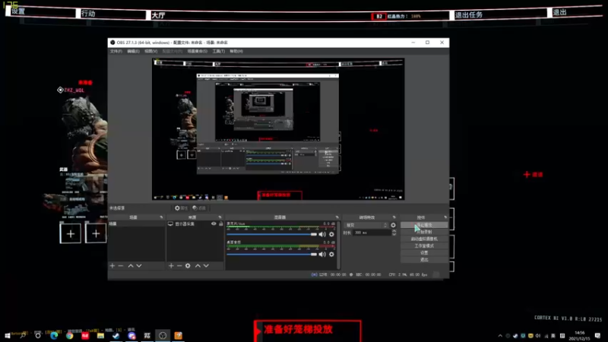Click second plus slot under game character
608x342 pixels.
tap(96, 233)
